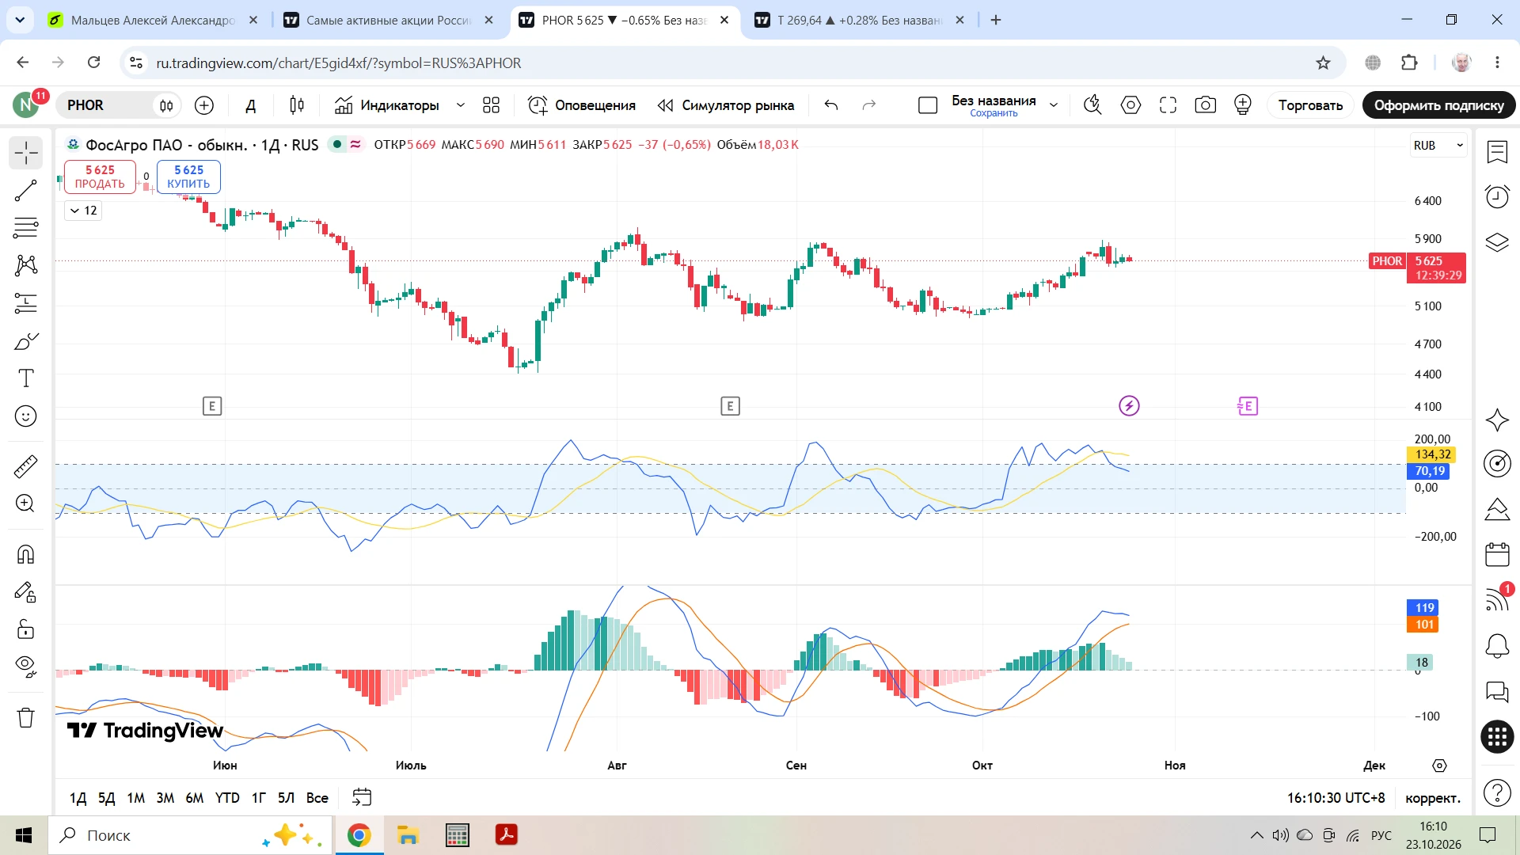Image resolution: width=1520 pixels, height=855 pixels.
Task: Toggle the layout checkbox beside 'Без названия'
Action: pos(928,105)
